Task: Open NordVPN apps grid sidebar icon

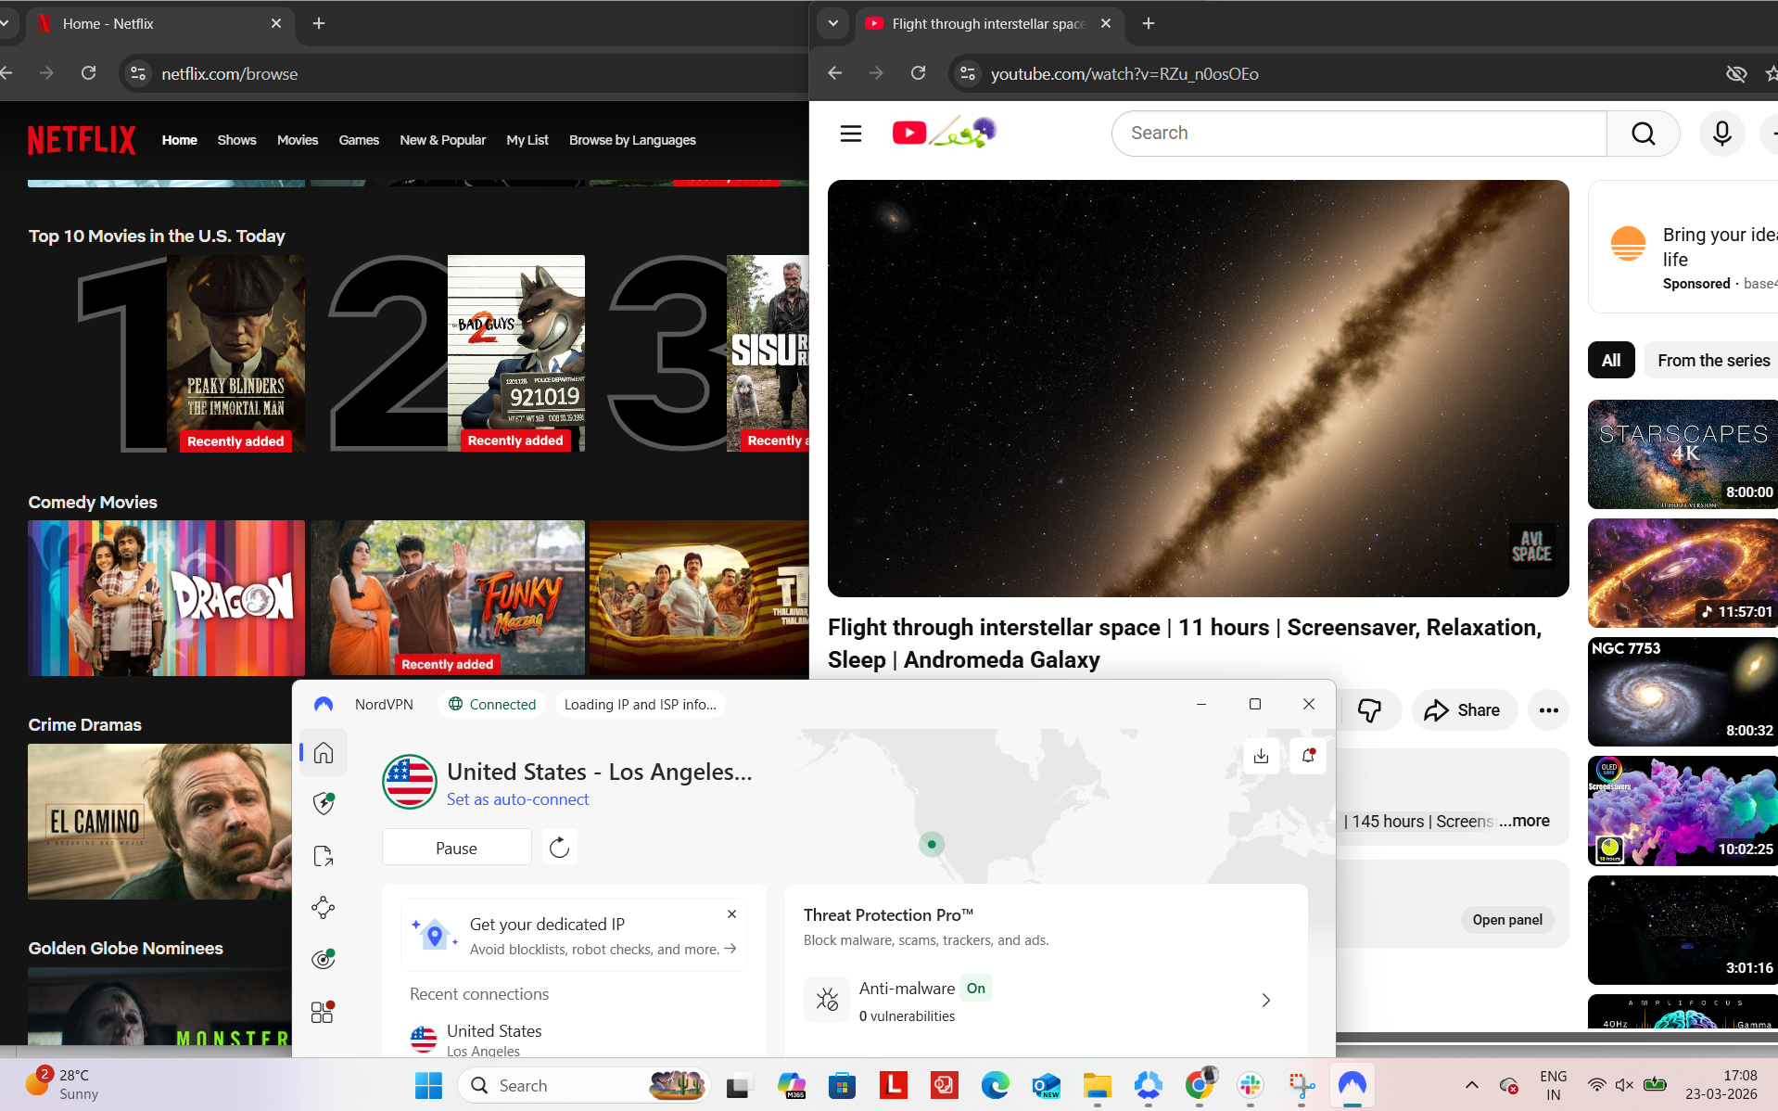Action: tap(324, 1012)
